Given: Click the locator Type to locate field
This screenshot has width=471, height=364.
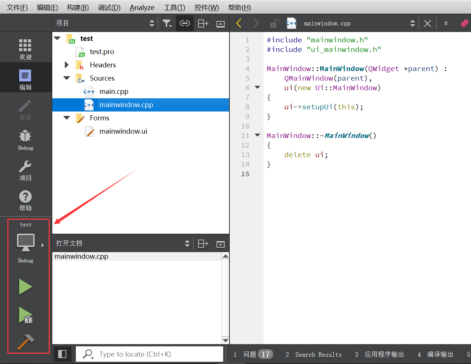Looking at the screenshot, I should tap(150, 354).
